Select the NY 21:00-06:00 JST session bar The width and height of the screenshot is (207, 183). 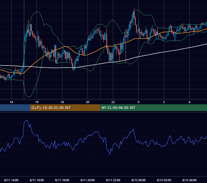pos(153,108)
